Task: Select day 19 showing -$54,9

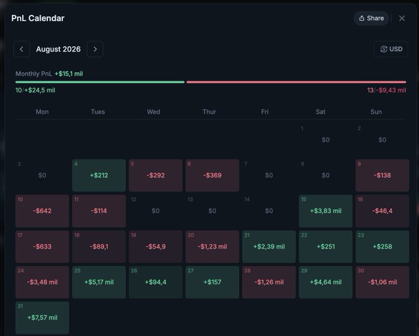Action: click(155, 247)
